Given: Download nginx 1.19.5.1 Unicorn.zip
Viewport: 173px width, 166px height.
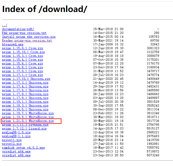Looking at the screenshot, I should 25,109.
